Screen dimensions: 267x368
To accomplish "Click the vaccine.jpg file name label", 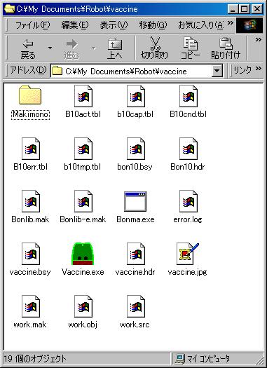I will [x=188, y=272].
